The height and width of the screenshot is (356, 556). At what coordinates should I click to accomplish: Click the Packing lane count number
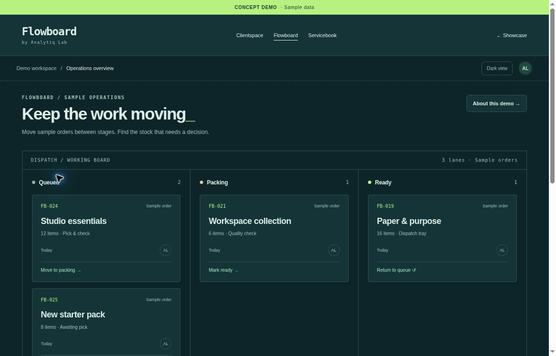(x=347, y=182)
